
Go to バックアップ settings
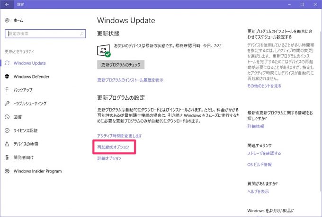(x=23, y=90)
